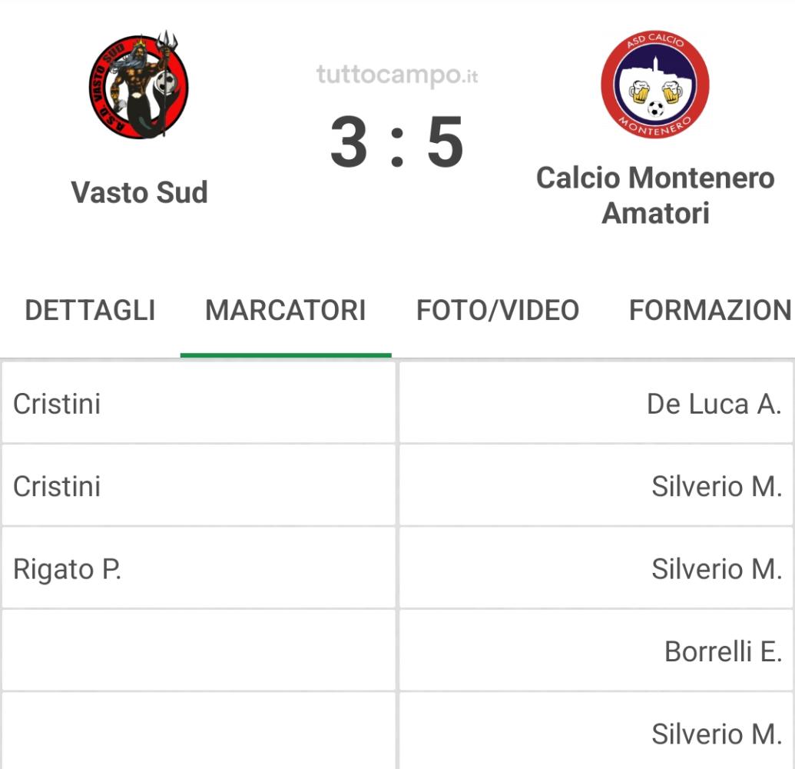
Task: Open the FORMAZIONI tab
Action: [x=711, y=310]
